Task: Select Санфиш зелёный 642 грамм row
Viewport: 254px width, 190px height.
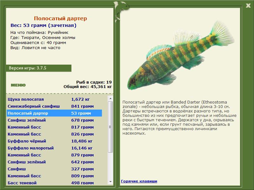Action: [54, 162]
